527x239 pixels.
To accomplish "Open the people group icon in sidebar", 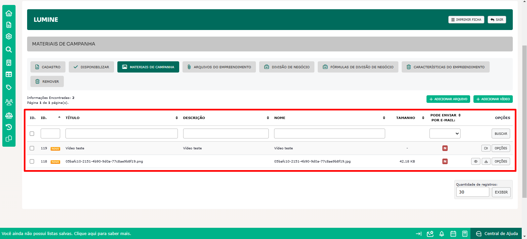I will (x=9, y=102).
